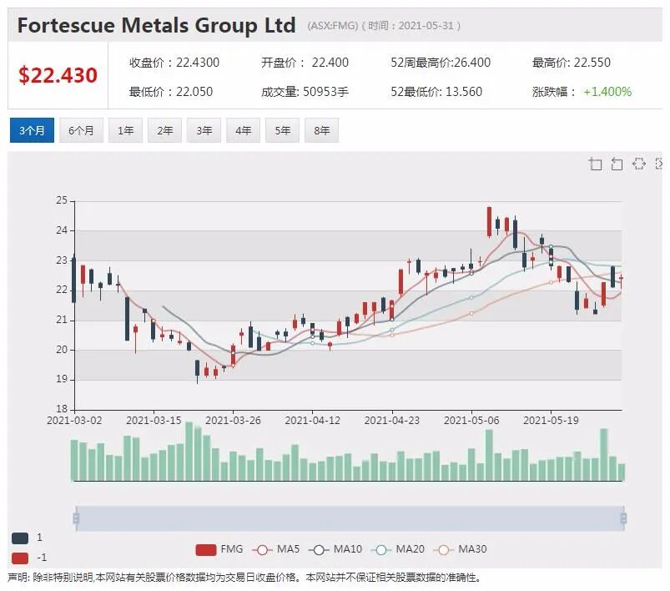Click the 18 price axis label
The width and height of the screenshot is (670, 591).
click(62, 409)
